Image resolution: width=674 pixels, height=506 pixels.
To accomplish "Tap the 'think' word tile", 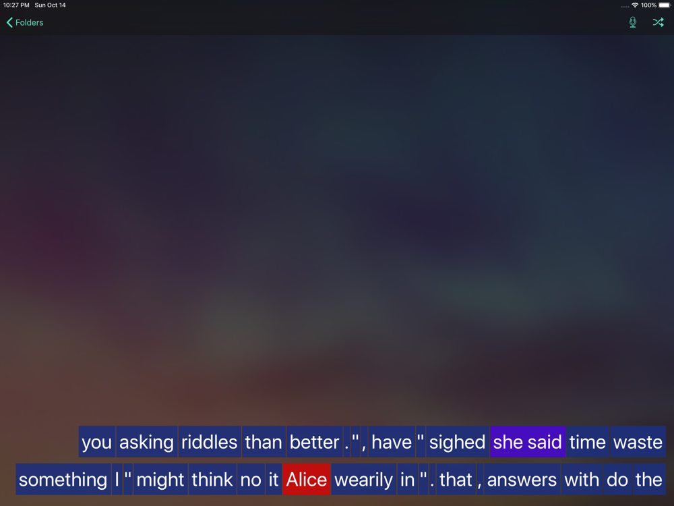I will [x=212, y=479].
